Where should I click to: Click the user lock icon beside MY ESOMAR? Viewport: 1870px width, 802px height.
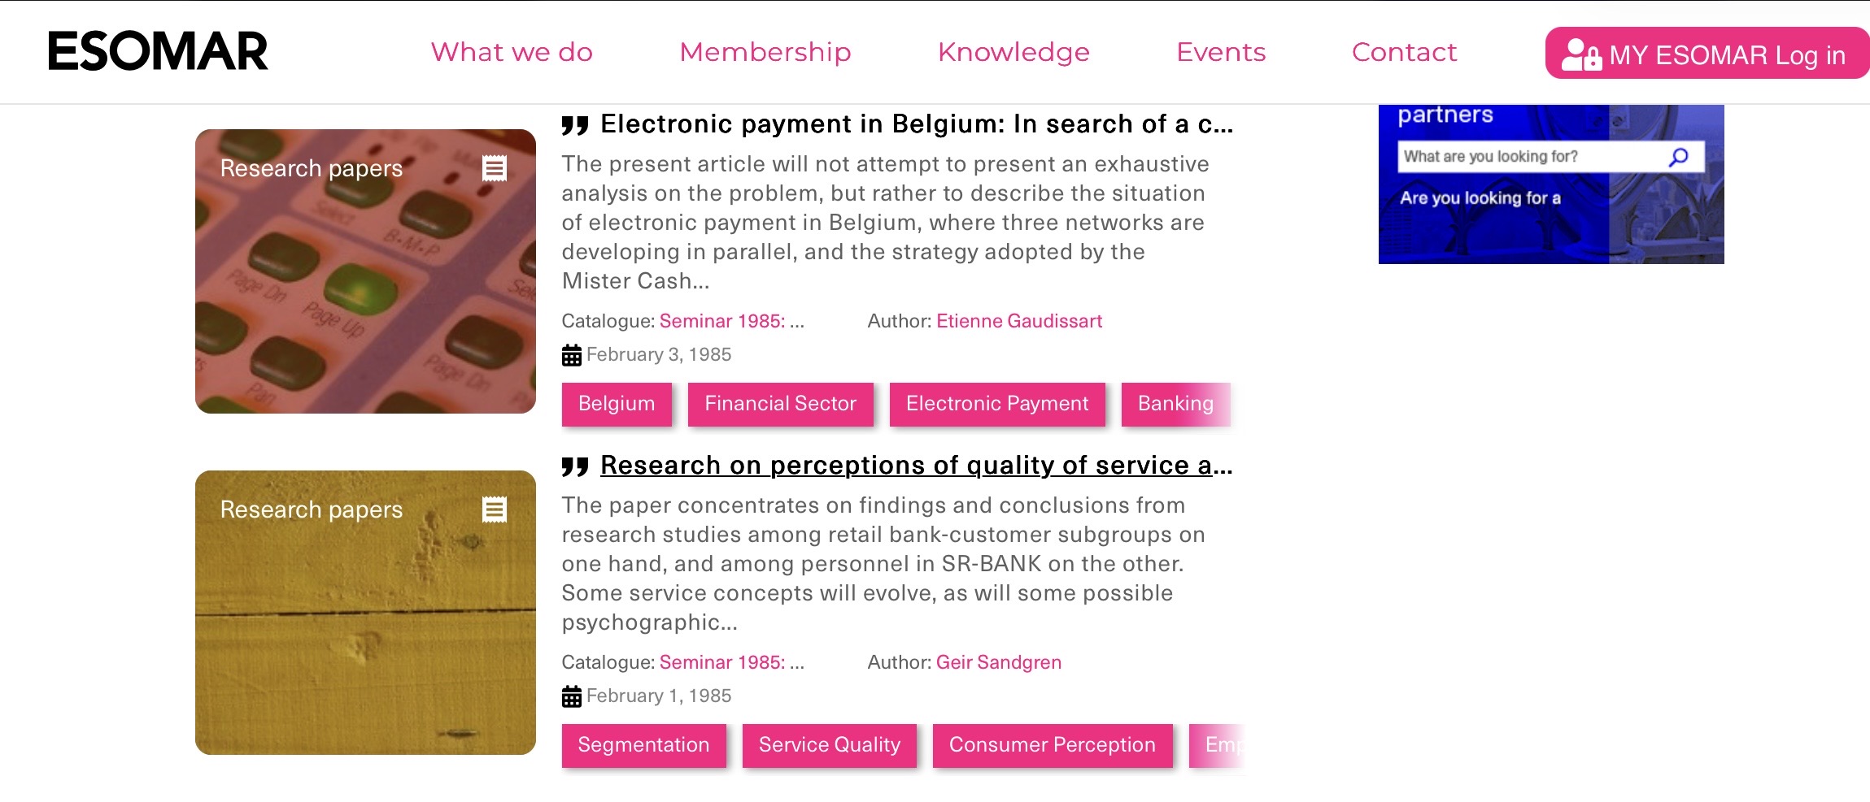(x=1580, y=54)
